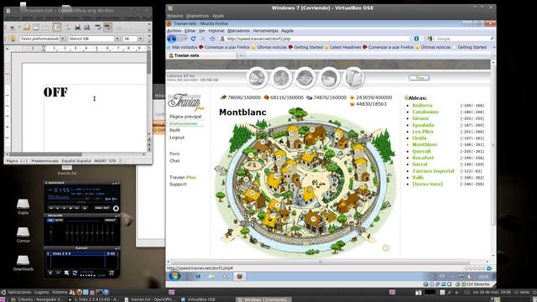The height and width of the screenshot is (302, 537).
Task: Open the Dispositivos menu in VirtualBox
Action: click(x=197, y=16)
